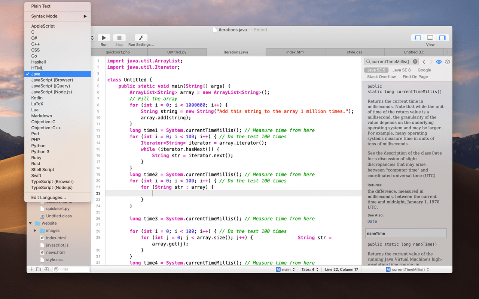The width and height of the screenshot is (479, 299).
Task: Select Python 3 as the syntax language
Action: [40, 151]
